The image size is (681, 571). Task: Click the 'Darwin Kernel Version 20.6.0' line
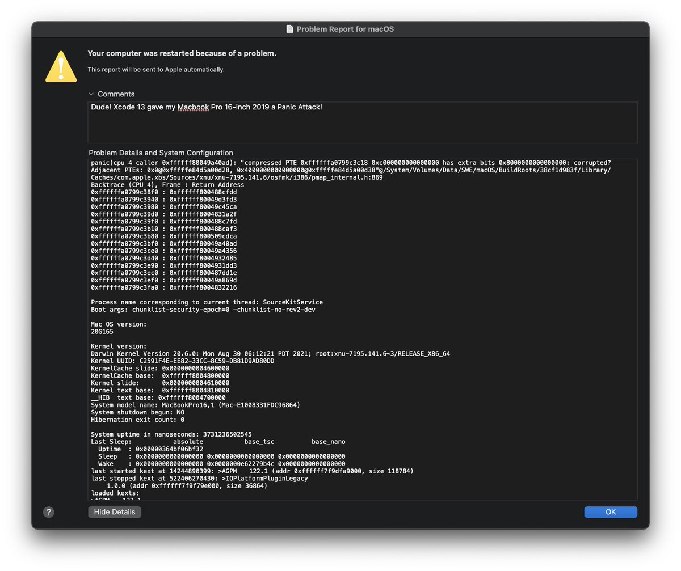click(x=270, y=354)
